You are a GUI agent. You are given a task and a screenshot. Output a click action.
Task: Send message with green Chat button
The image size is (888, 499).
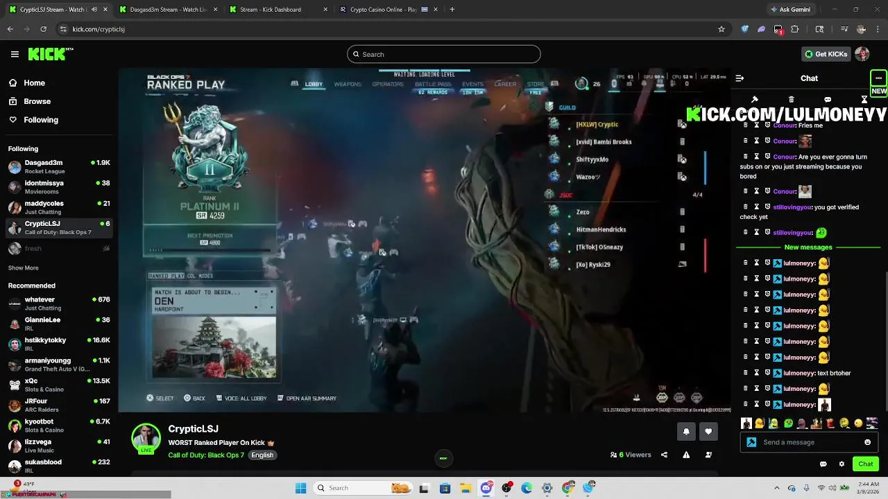click(x=866, y=464)
